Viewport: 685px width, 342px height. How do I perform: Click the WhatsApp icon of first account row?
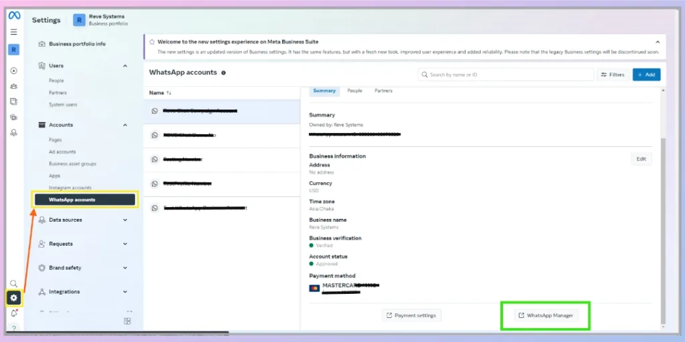pyautogui.click(x=155, y=112)
